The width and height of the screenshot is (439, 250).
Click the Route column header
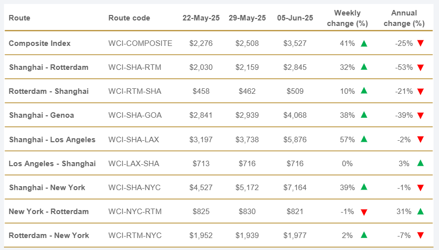click(x=19, y=18)
